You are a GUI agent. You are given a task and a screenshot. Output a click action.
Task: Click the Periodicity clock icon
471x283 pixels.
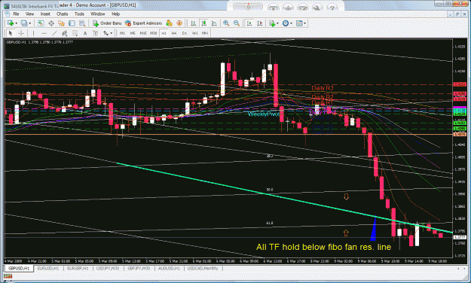(x=286, y=23)
